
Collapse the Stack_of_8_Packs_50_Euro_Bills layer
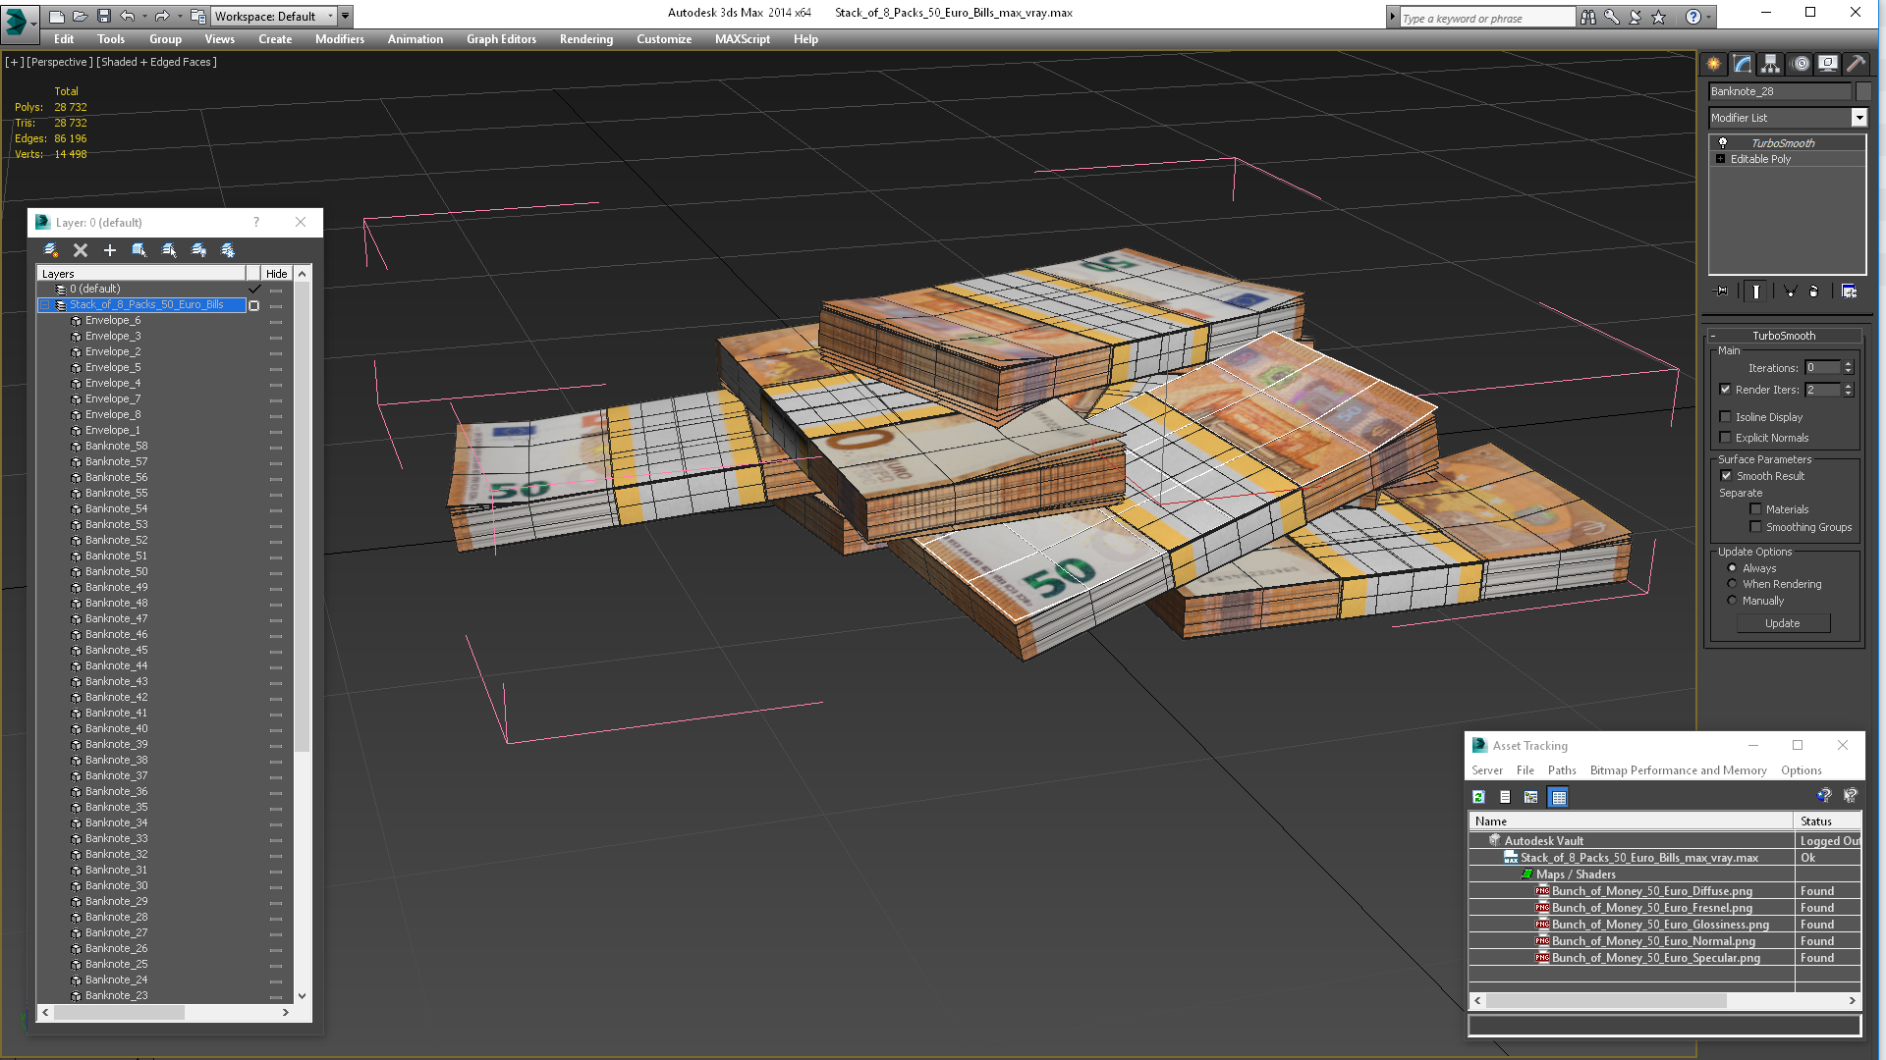45,305
